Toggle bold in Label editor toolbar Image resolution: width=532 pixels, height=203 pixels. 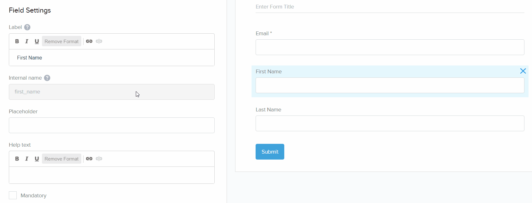[17, 41]
